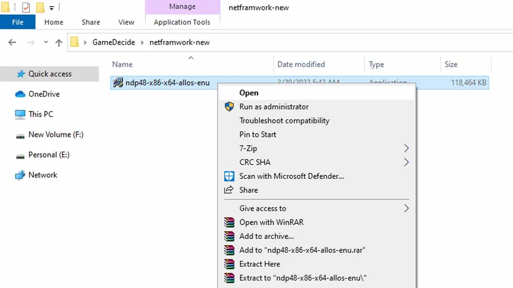Open Customize Quick Access Toolbar dropdown
The image size is (513, 288).
[52, 8]
